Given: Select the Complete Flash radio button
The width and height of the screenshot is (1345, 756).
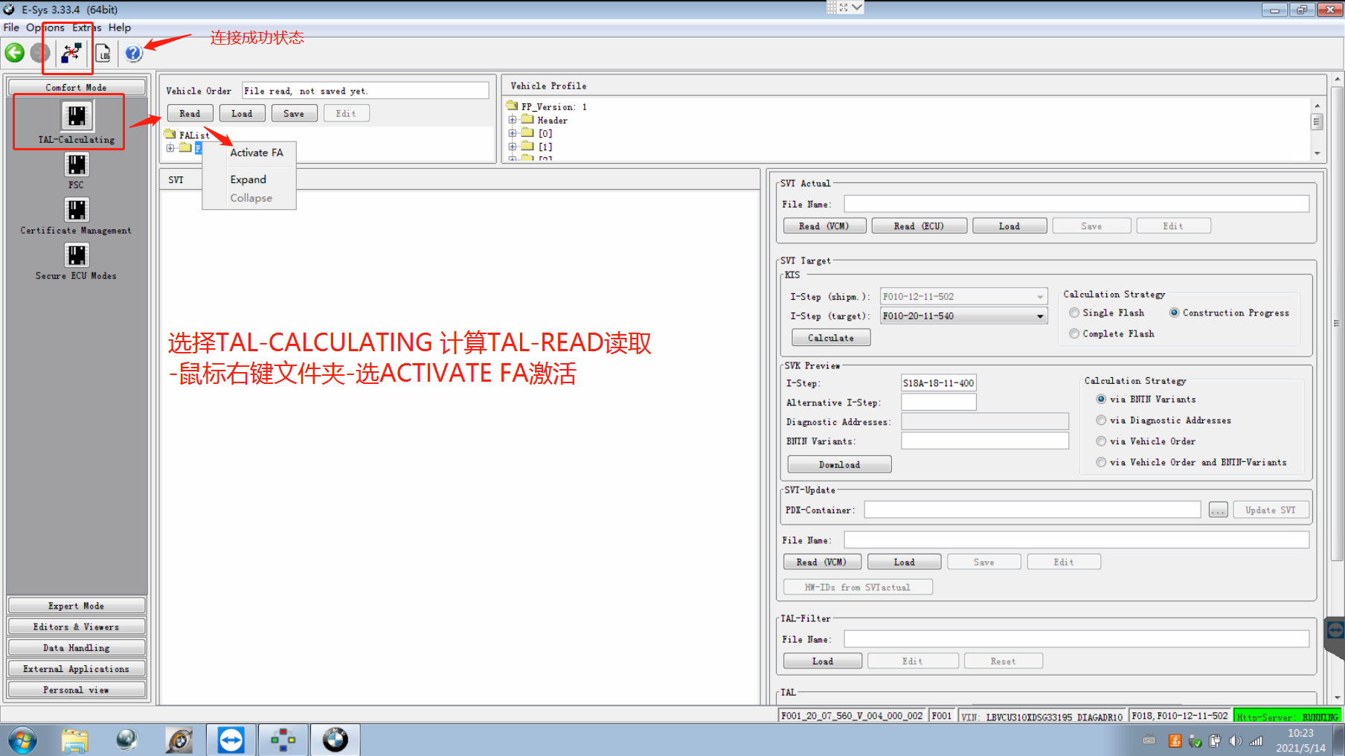Looking at the screenshot, I should [x=1074, y=334].
